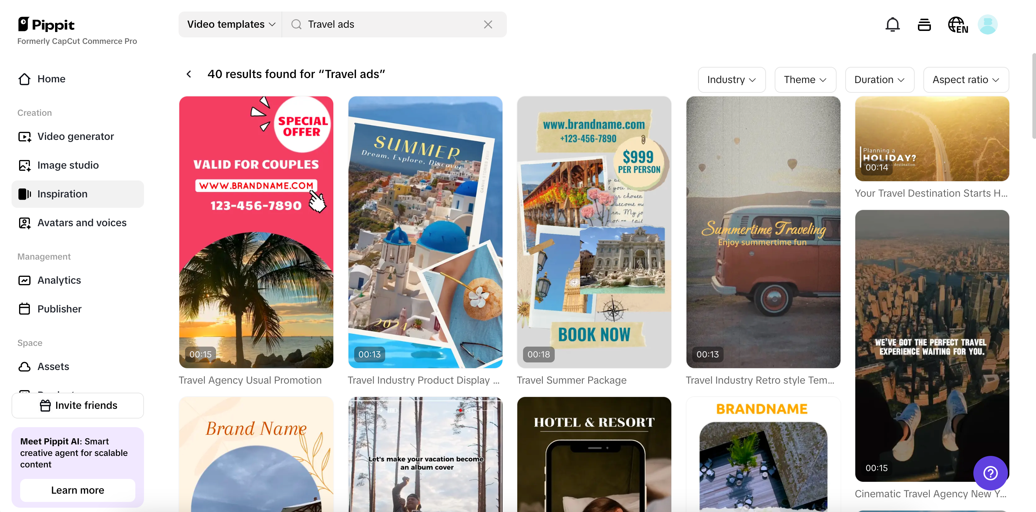Switch interface language via the EN globe
Viewport: 1036px width, 512px height.
pyautogui.click(x=957, y=24)
